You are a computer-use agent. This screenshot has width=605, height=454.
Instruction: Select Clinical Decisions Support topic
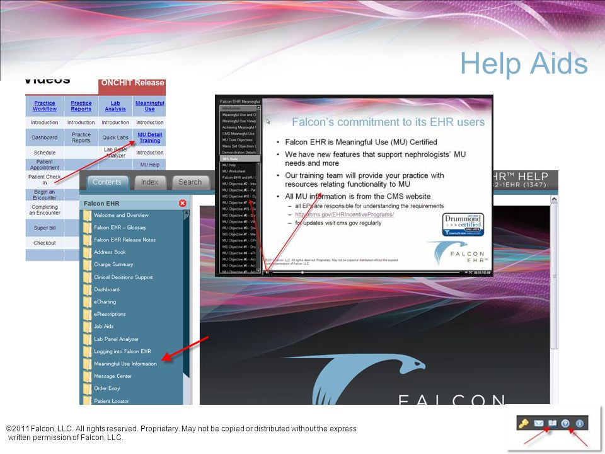click(x=124, y=277)
